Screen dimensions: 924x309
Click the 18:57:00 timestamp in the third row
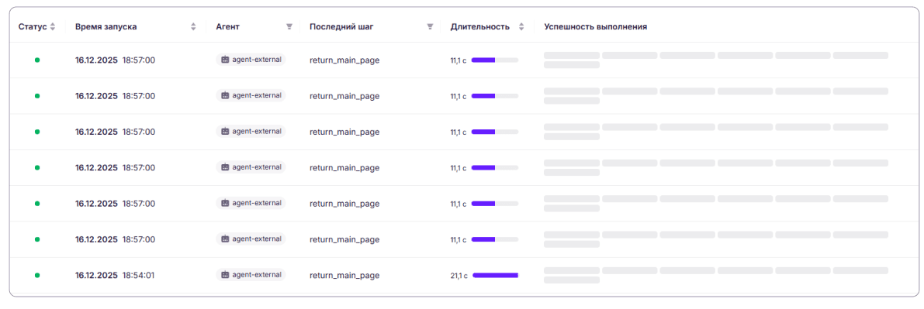138,132
